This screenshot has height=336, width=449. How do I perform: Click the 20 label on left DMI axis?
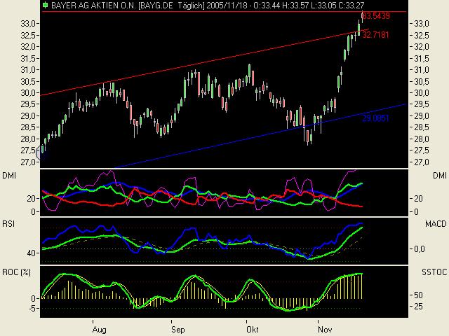click(x=32, y=199)
